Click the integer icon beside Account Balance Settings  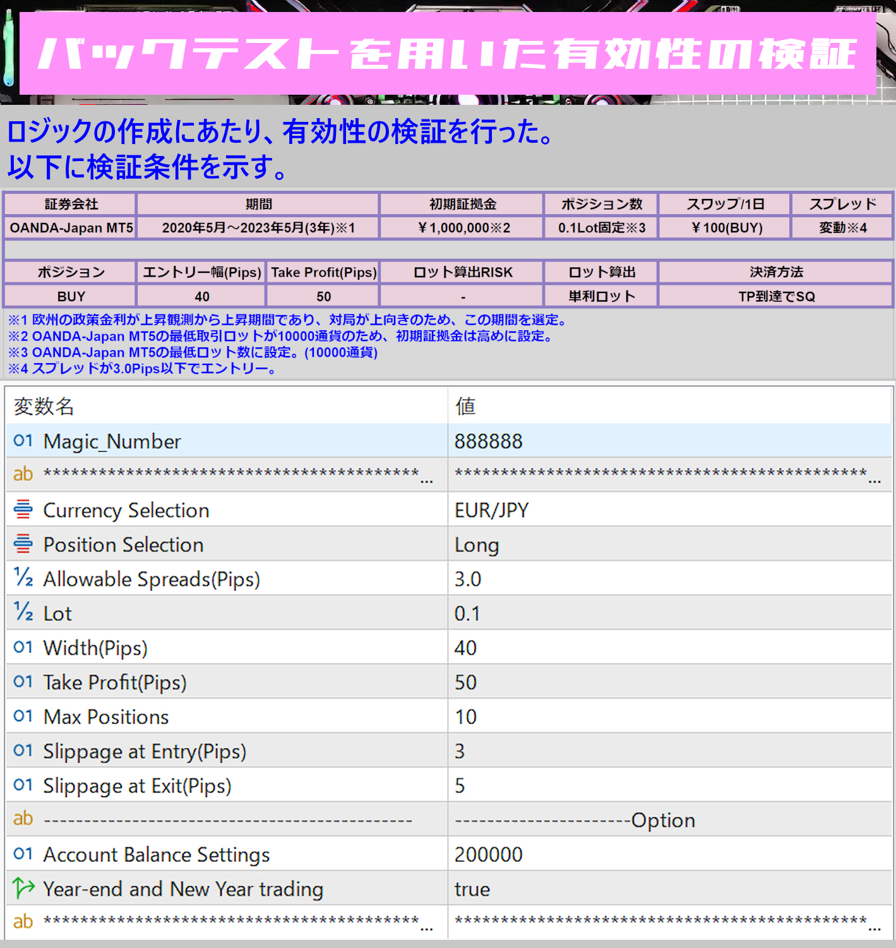point(23,854)
